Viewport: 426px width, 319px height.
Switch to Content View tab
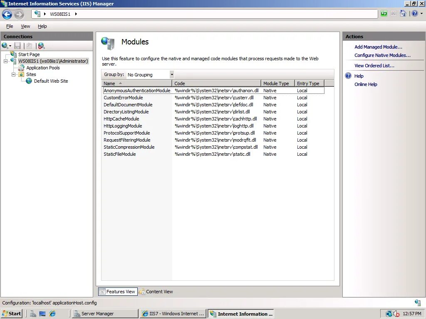click(x=156, y=292)
